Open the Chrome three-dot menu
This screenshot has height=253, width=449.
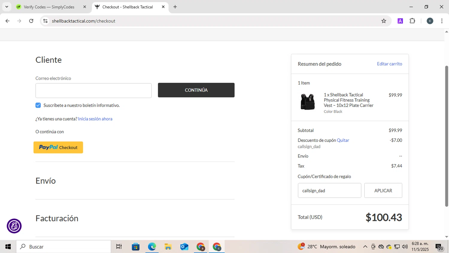pos(442,21)
